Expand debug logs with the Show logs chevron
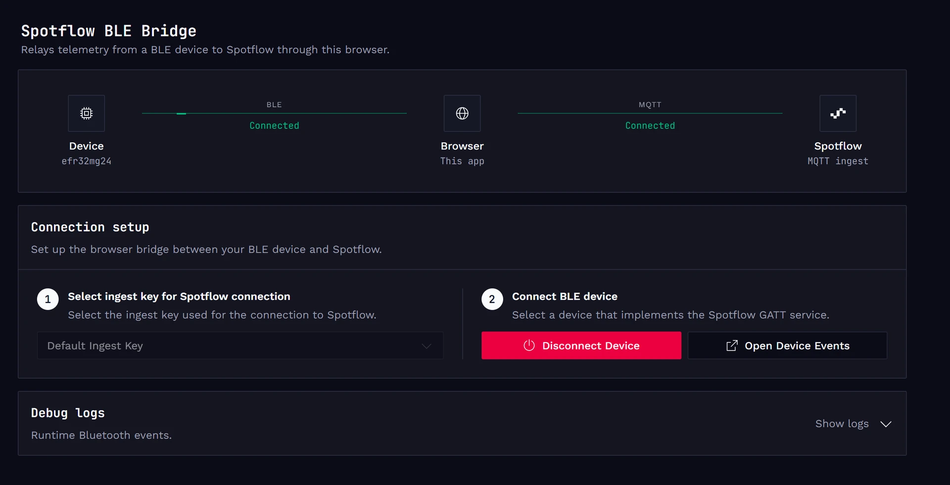This screenshot has width=950, height=485. pos(886,424)
